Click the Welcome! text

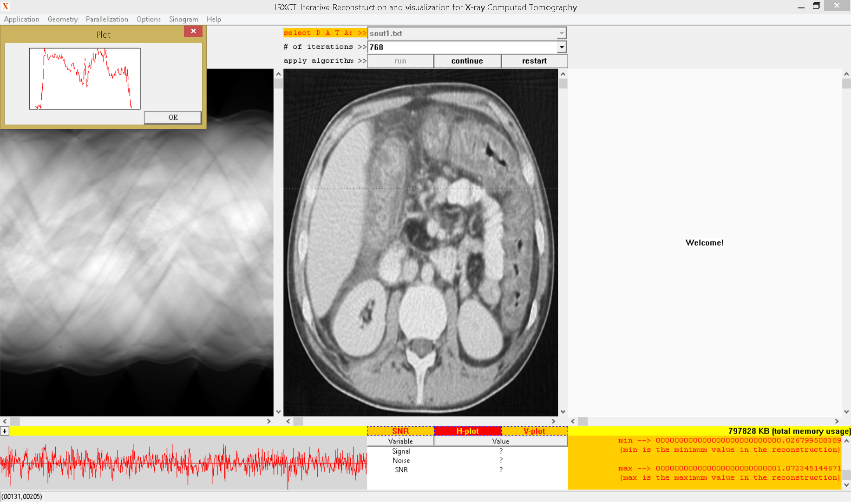pos(704,243)
